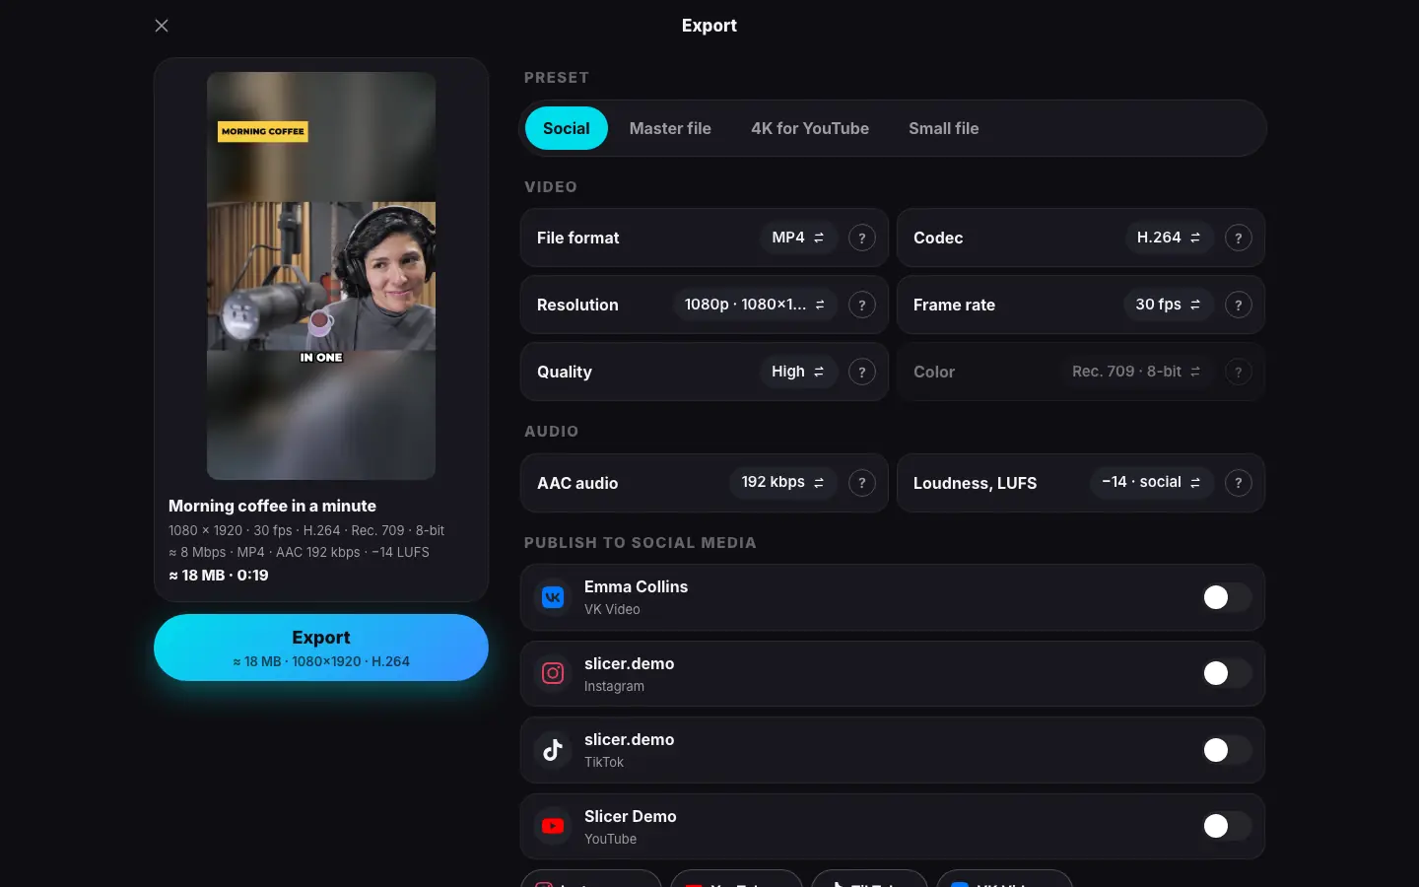Screen dimensions: 1419x887
Task: Click the title "Morning coffee in a minute"
Action: pos(272,506)
